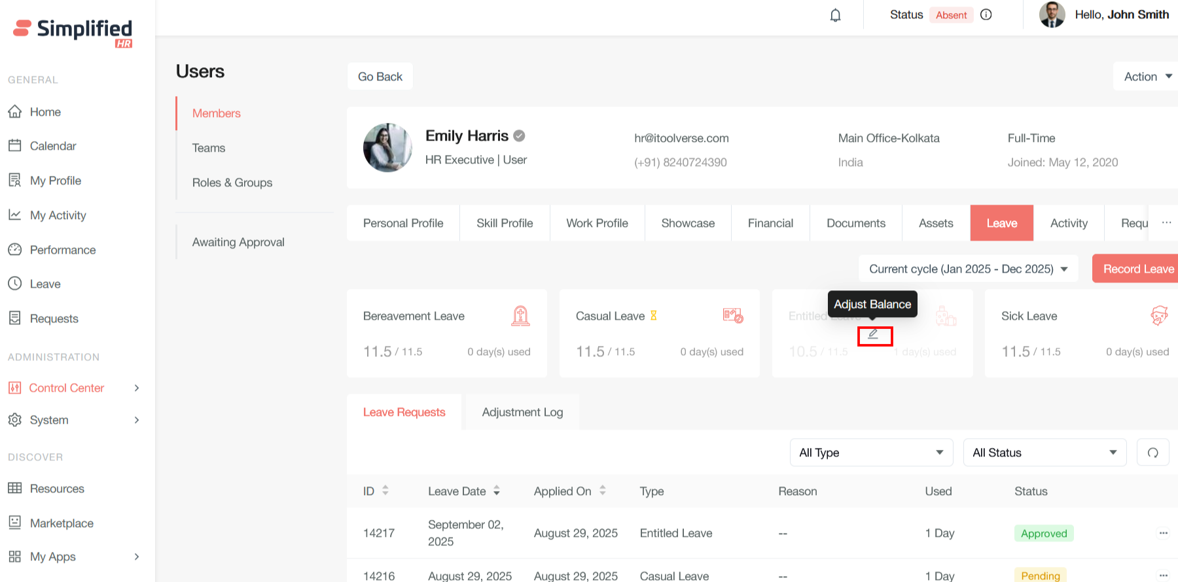Sort by Leave Date column
Viewport: 1178px width, 582px height.
tap(497, 490)
